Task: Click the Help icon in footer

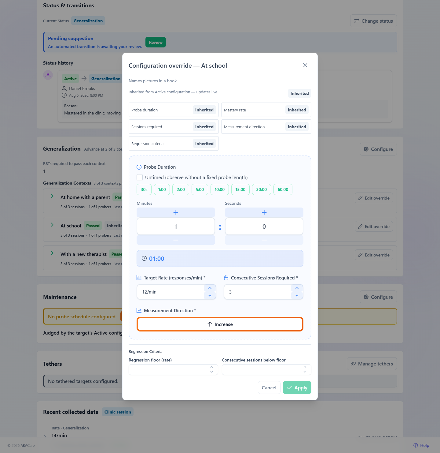Action: tap(416, 445)
